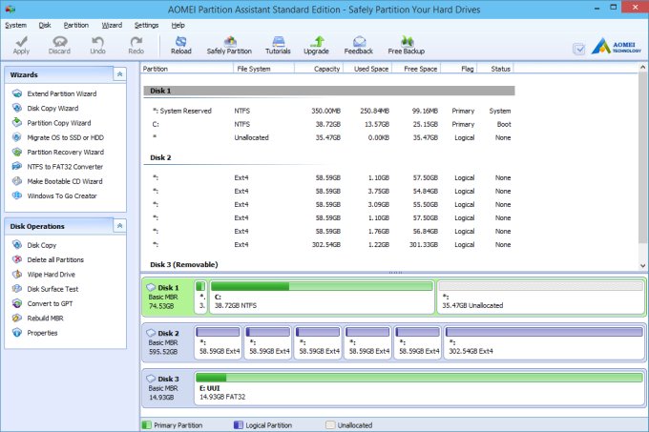
Task: Click the Discard toolbar icon
Action: click(x=60, y=44)
